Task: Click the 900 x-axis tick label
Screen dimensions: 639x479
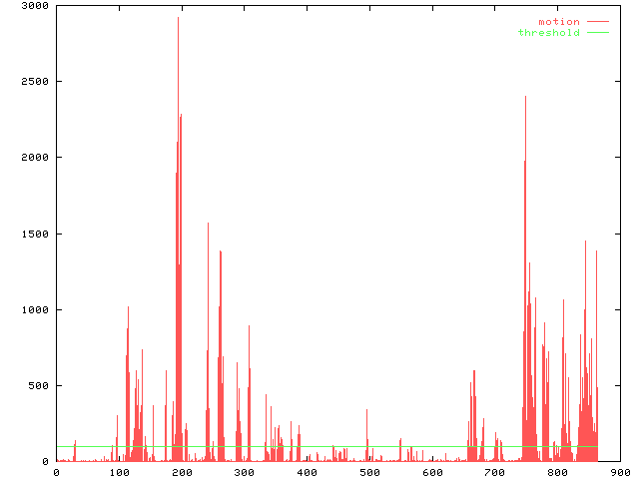Action: [620, 472]
